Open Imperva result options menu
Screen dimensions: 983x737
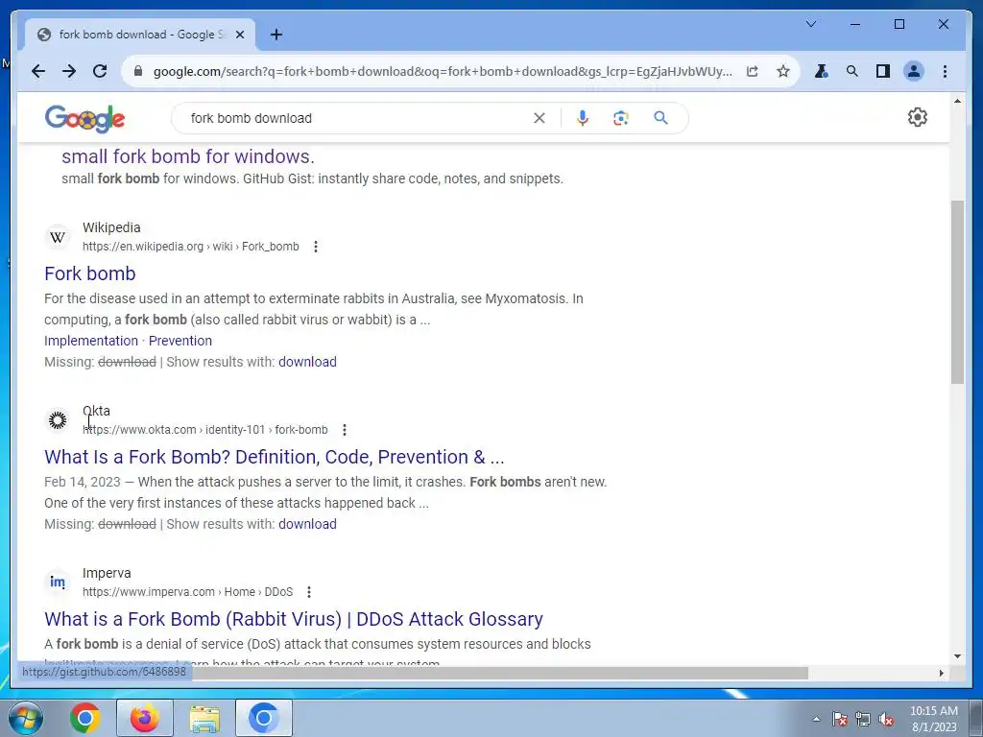click(x=309, y=592)
